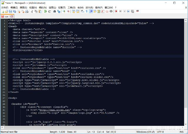Close the new 1 tab
Viewport: 188px width, 134px height.
(12, 16)
